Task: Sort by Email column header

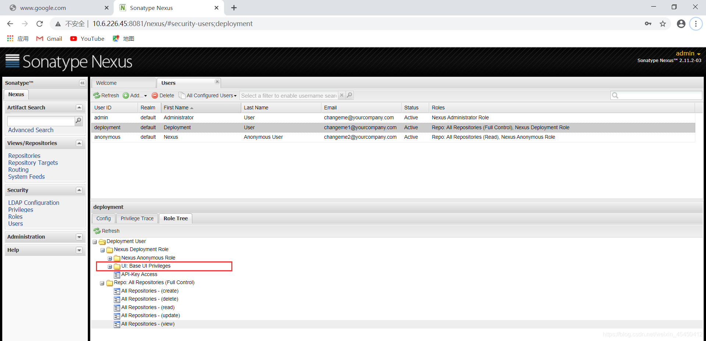Action: click(x=361, y=108)
